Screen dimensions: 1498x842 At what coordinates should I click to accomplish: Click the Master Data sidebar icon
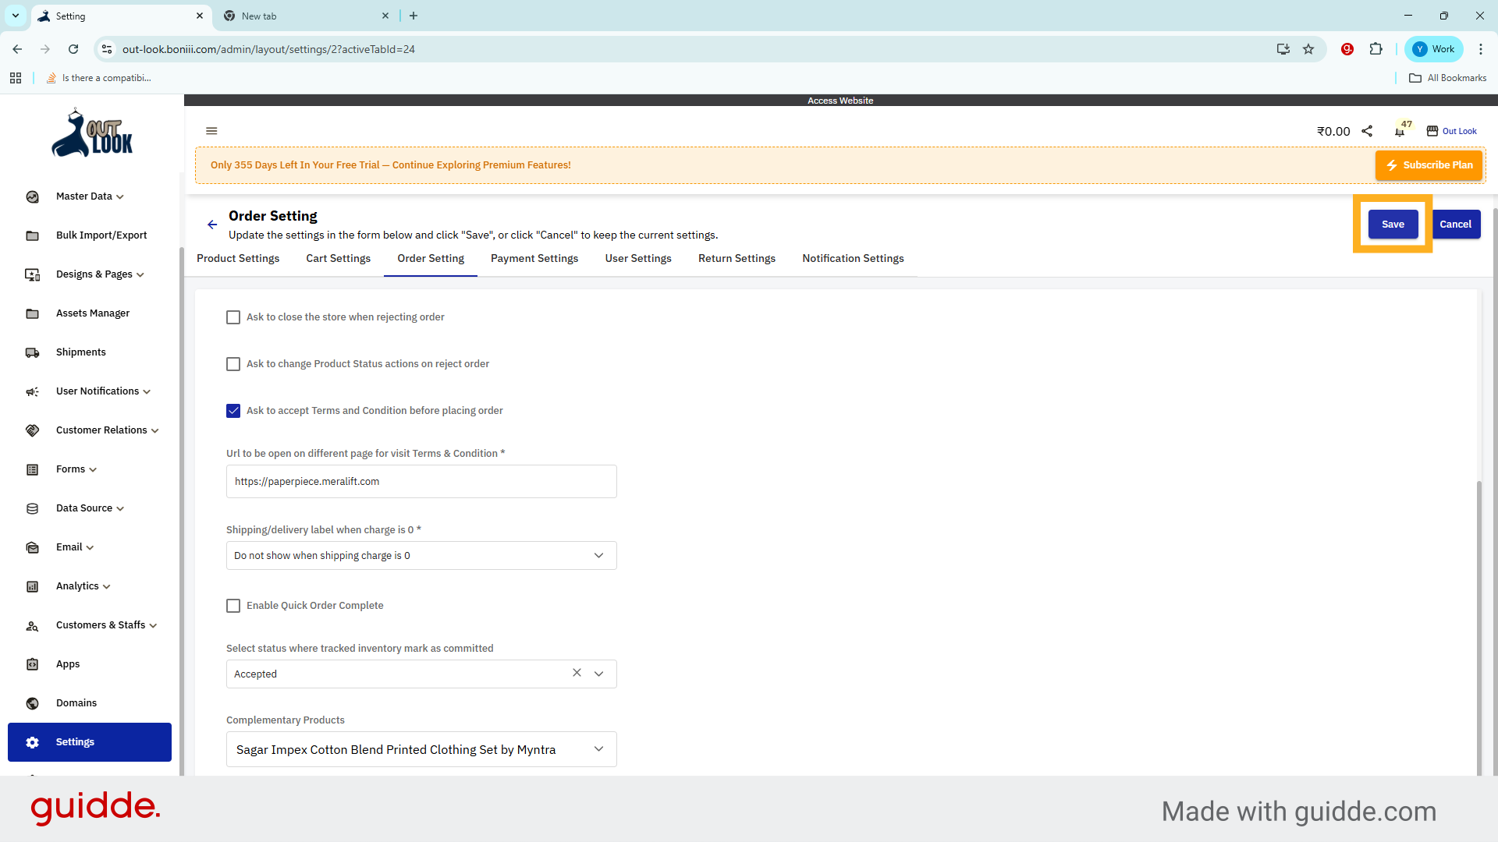[33, 196]
